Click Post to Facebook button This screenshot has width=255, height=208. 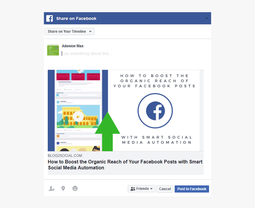(x=192, y=189)
